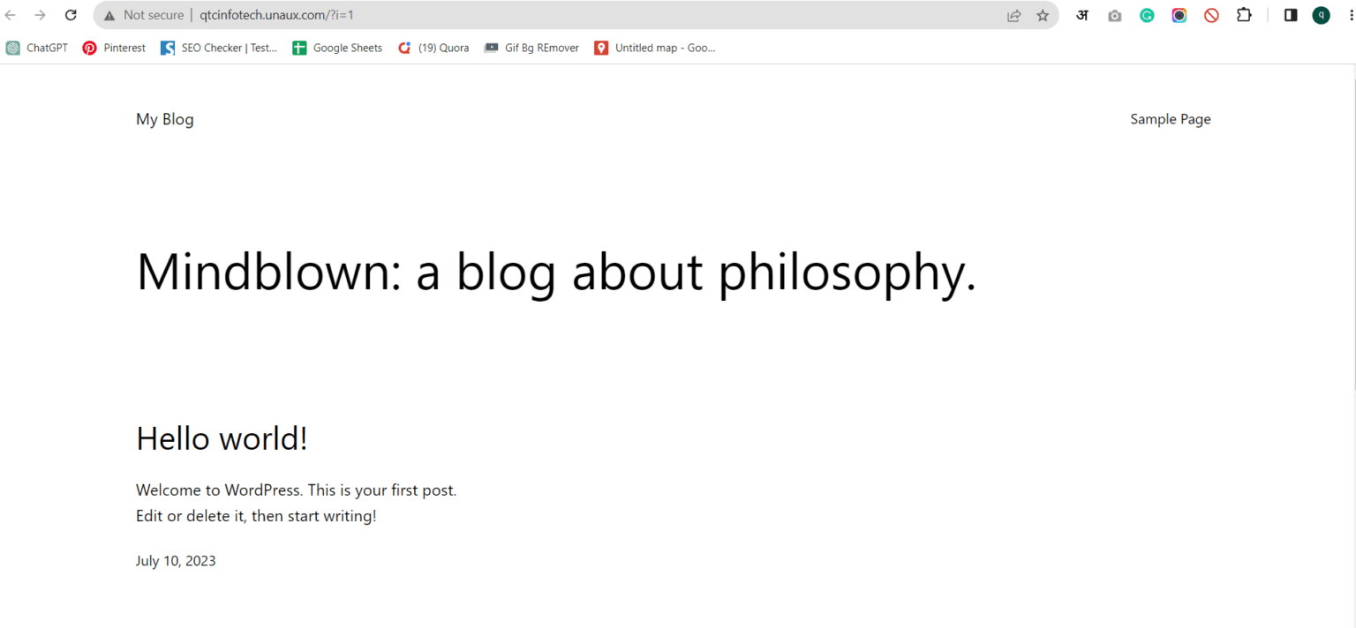Reload the page with the refresh icon

point(72,15)
